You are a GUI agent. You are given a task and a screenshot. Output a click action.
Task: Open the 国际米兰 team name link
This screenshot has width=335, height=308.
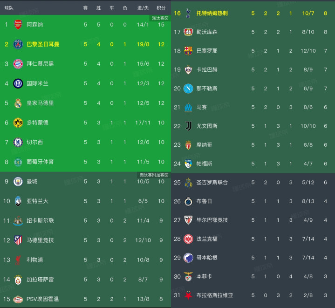(x=37, y=83)
